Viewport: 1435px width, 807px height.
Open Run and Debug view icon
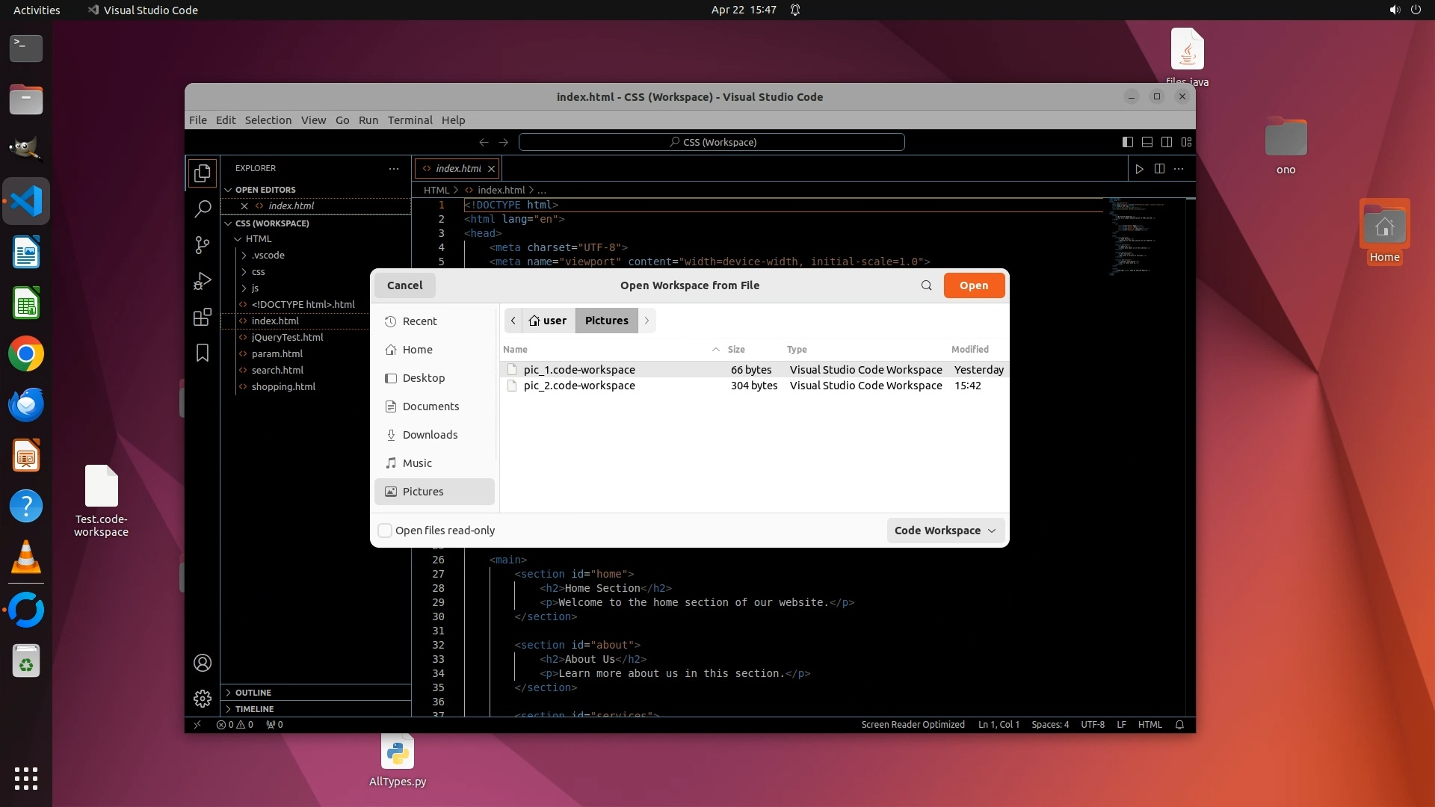coord(202,281)
